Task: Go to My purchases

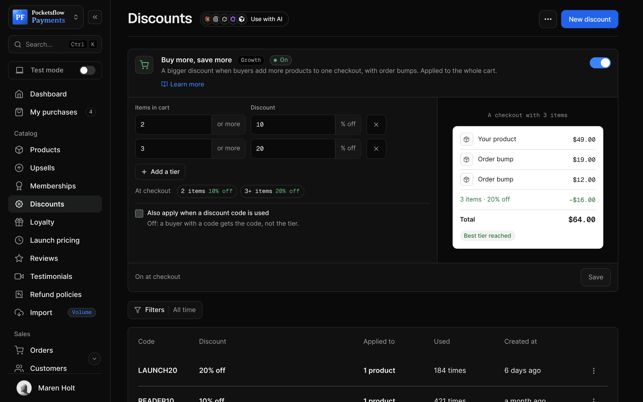Action: [55, 112]
